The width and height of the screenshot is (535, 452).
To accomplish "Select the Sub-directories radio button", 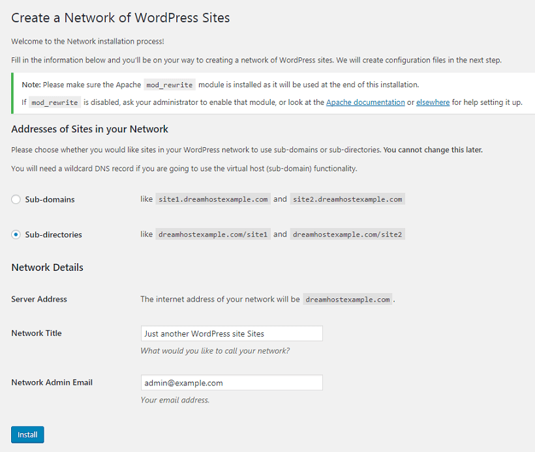I will [16, 234].
